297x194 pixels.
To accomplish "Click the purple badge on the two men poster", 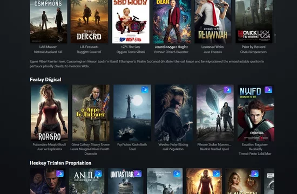I will pyautogui.click(x=60, y=174).
